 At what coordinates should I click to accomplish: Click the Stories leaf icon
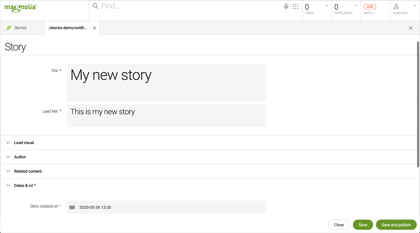point(8,28)
